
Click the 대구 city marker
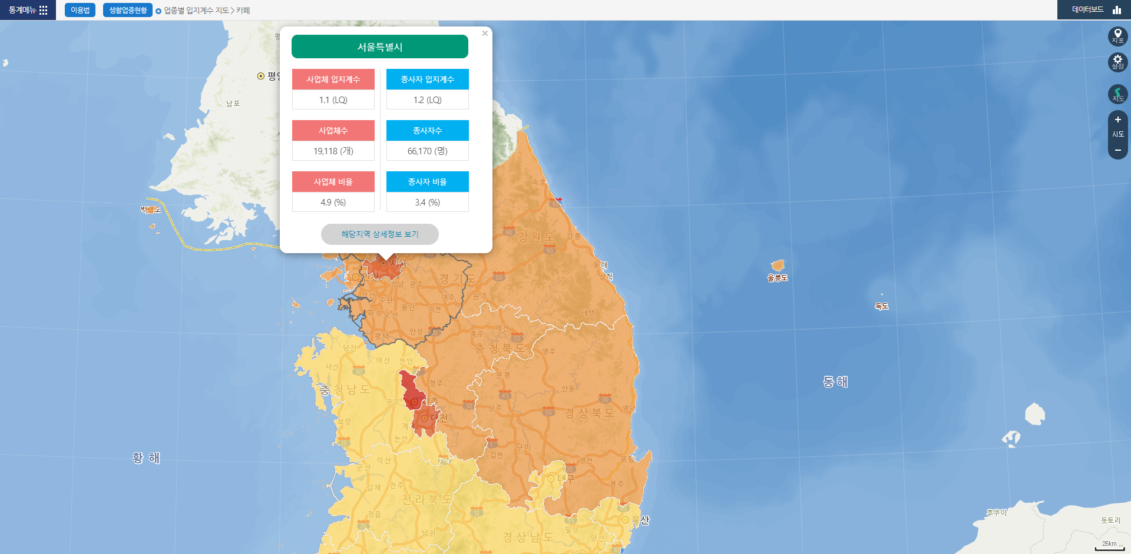(x=551, y=479)
